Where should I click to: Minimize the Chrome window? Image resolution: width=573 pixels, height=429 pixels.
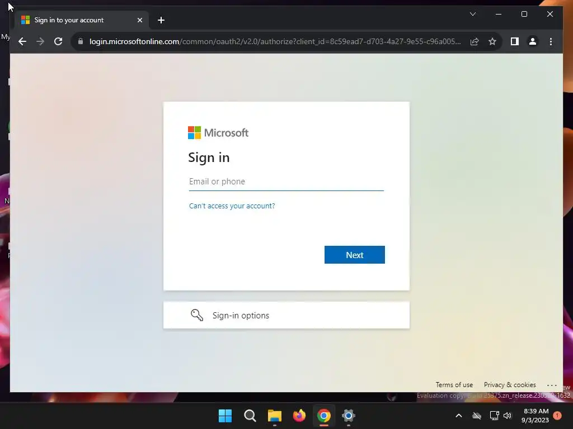pos(499,14)
